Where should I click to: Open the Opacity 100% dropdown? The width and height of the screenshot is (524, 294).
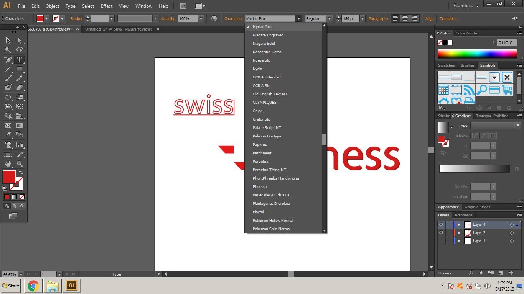click(201, 18)
